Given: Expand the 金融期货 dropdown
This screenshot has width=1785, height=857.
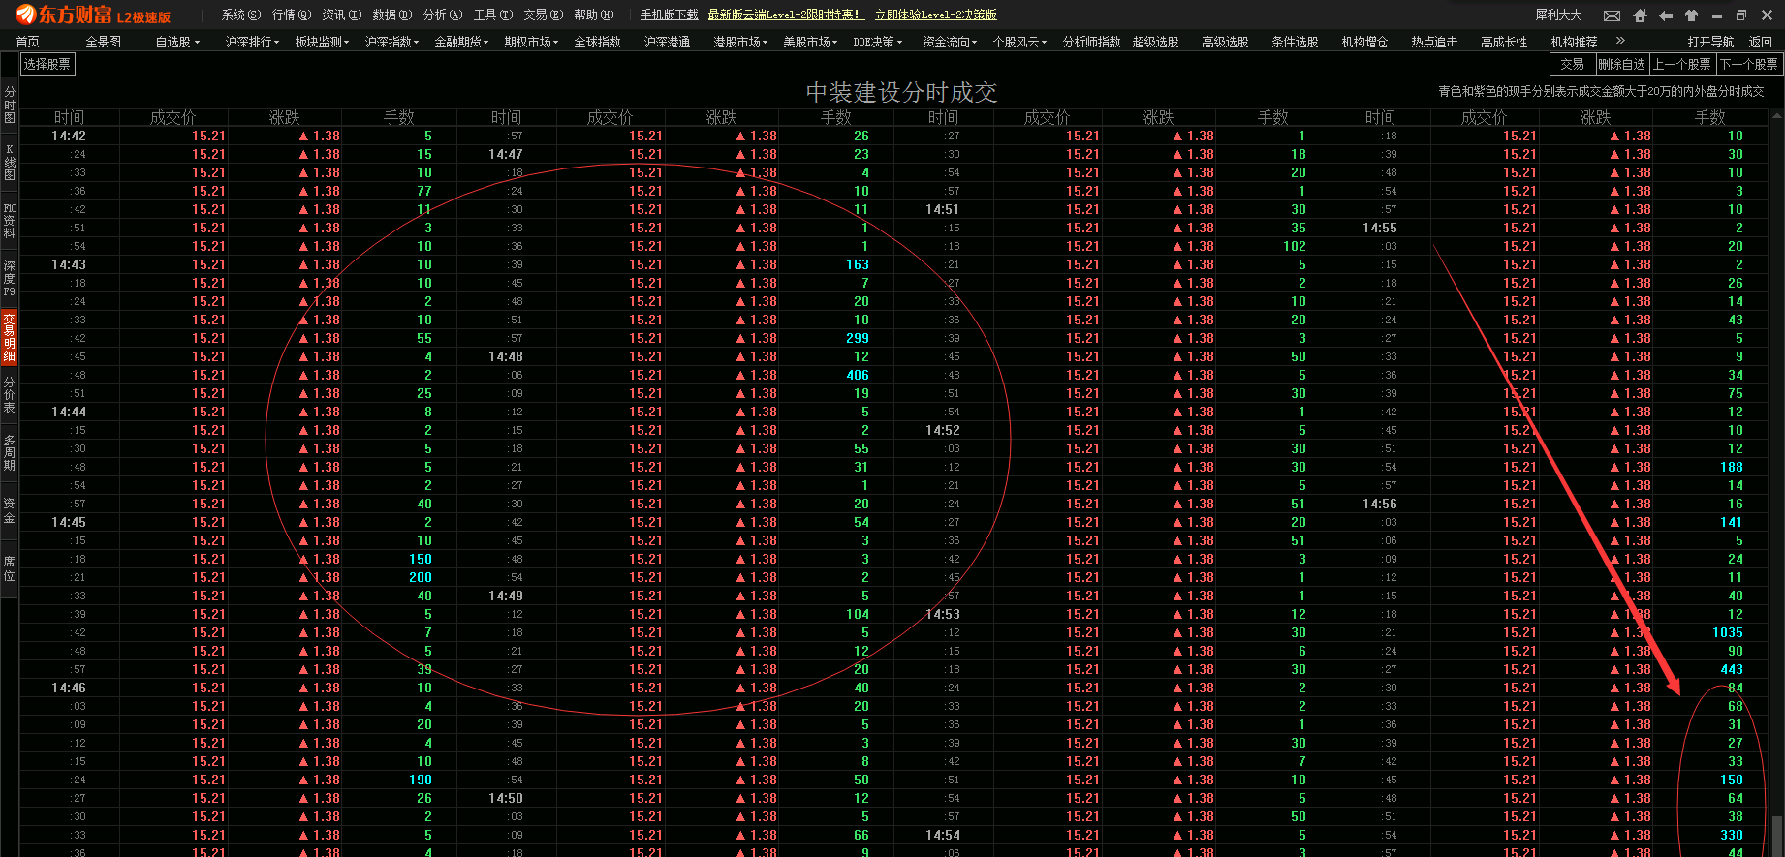Looking at the screenshot, I should pyautogui.click(x=461, y=42).
